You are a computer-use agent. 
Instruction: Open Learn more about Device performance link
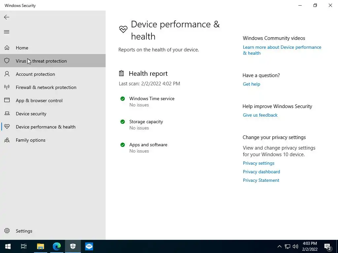click(282, 50)
